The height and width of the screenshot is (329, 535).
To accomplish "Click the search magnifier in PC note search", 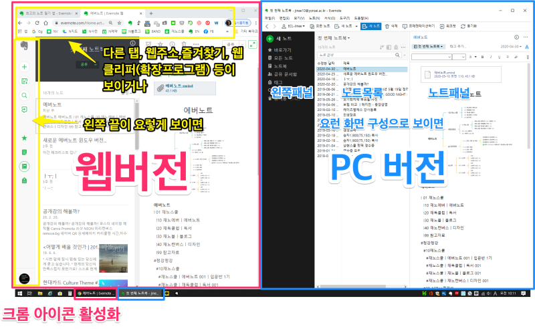I will [397, 55].
